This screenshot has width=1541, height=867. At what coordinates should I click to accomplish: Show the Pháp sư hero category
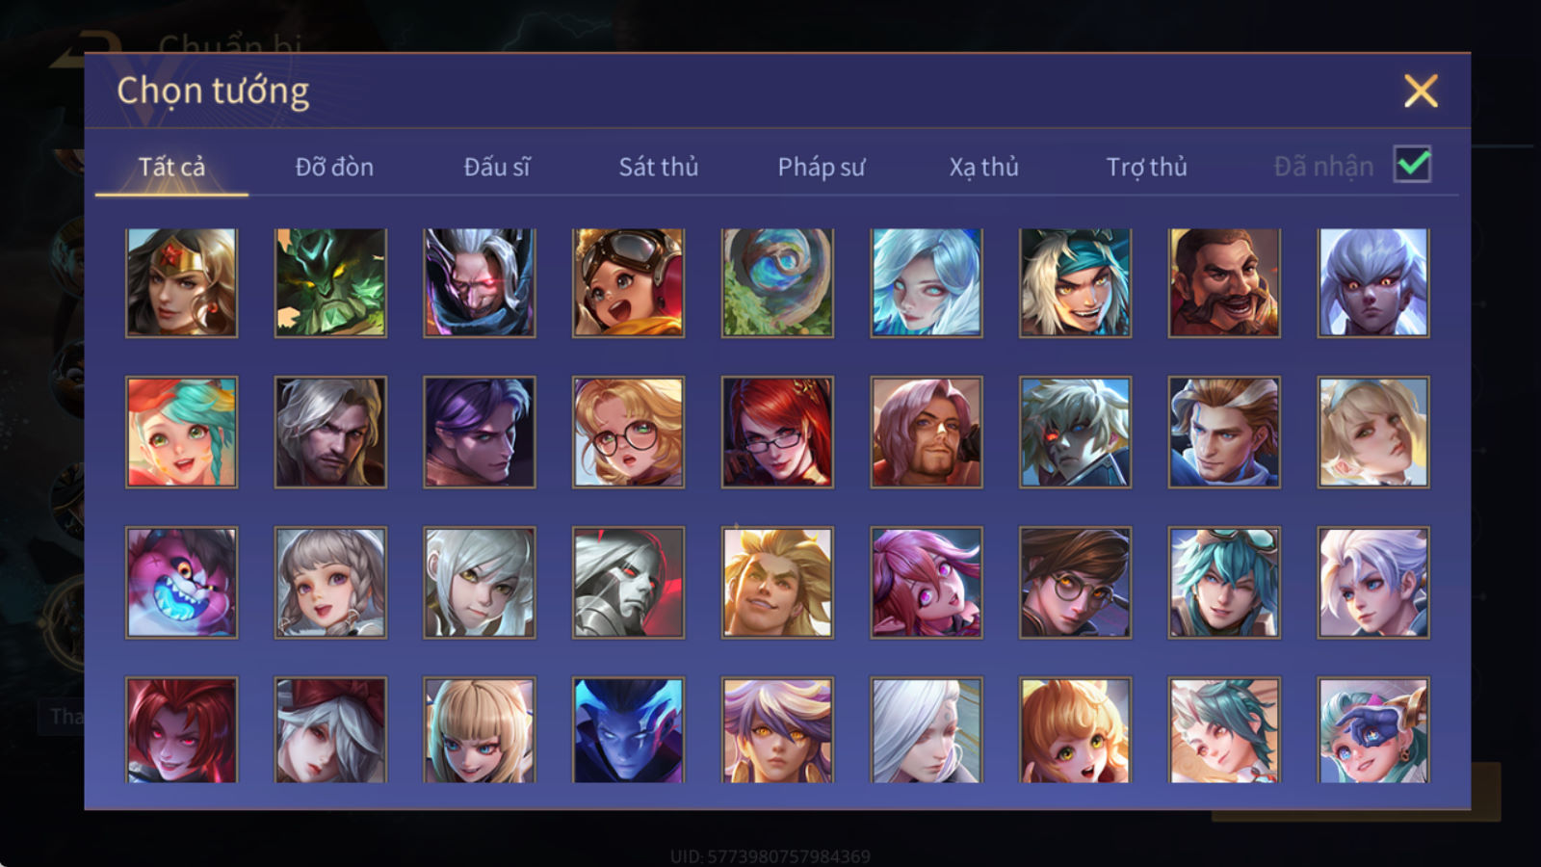tap(821, 167)
